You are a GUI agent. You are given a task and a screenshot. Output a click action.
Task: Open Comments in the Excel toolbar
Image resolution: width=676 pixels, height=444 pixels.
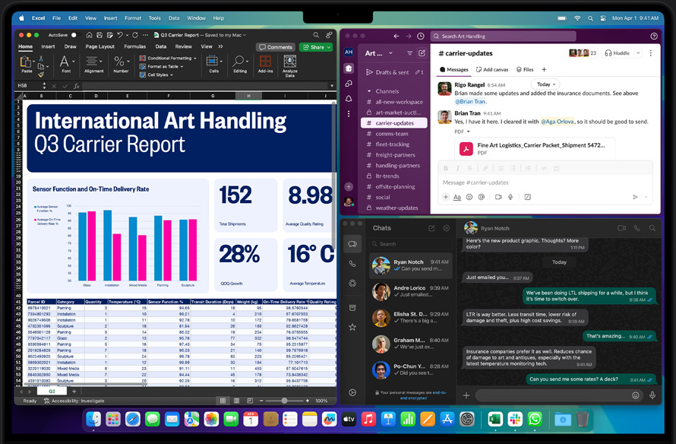click(x=276, y=46)
